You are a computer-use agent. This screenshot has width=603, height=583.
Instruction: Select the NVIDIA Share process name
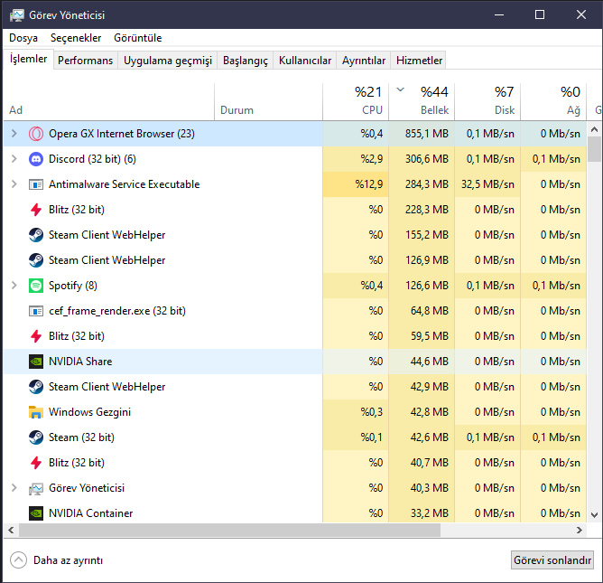[80, 362]
